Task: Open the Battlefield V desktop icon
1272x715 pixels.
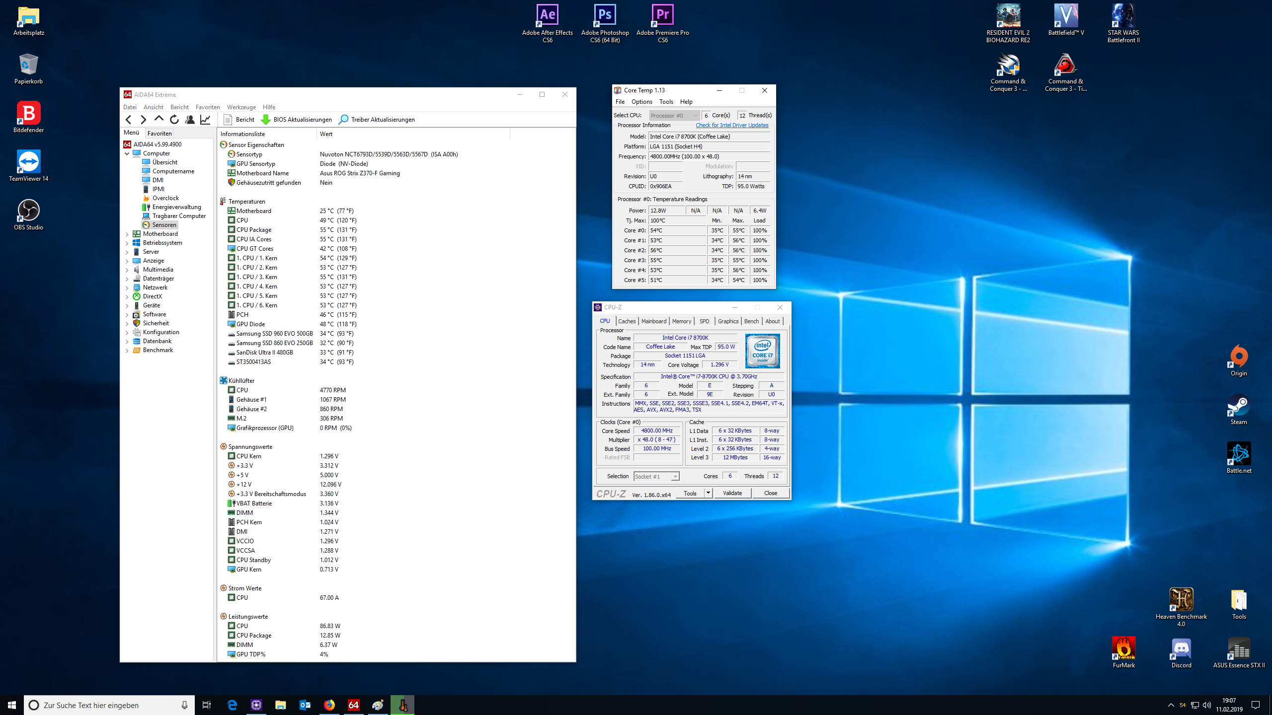Action: click(1066, 20)
